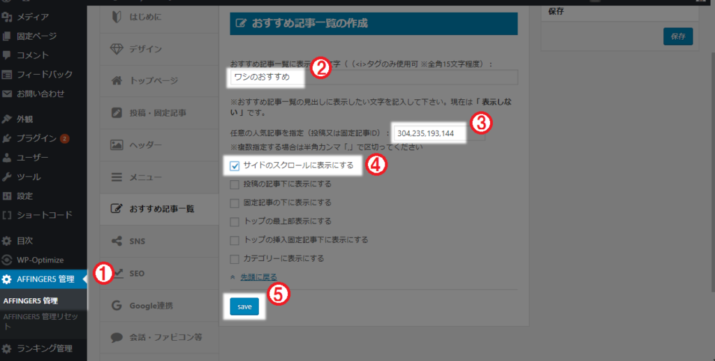This screenshot has width=715, height=361.
Task: Click the plugin icon beside プラグイン
Action: [7, 138]
